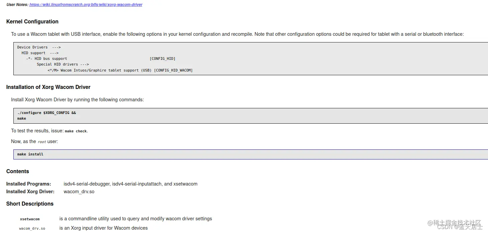Click 'Installation of Xorg Wacom Driver' heading
The height and width of the screenshot is (233, 488).
tap(48, 87)
